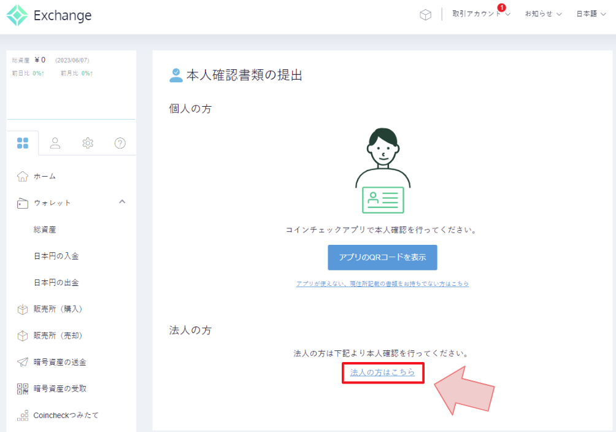
Task: Click the アプリが使えない方はこちら link
Action: tap(382, 284)
